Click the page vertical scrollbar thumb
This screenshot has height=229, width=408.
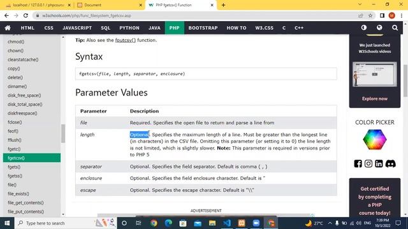405,81
